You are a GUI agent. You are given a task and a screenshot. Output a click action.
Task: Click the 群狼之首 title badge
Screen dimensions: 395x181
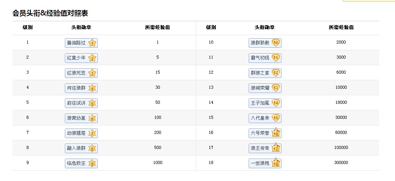point(265,73)
